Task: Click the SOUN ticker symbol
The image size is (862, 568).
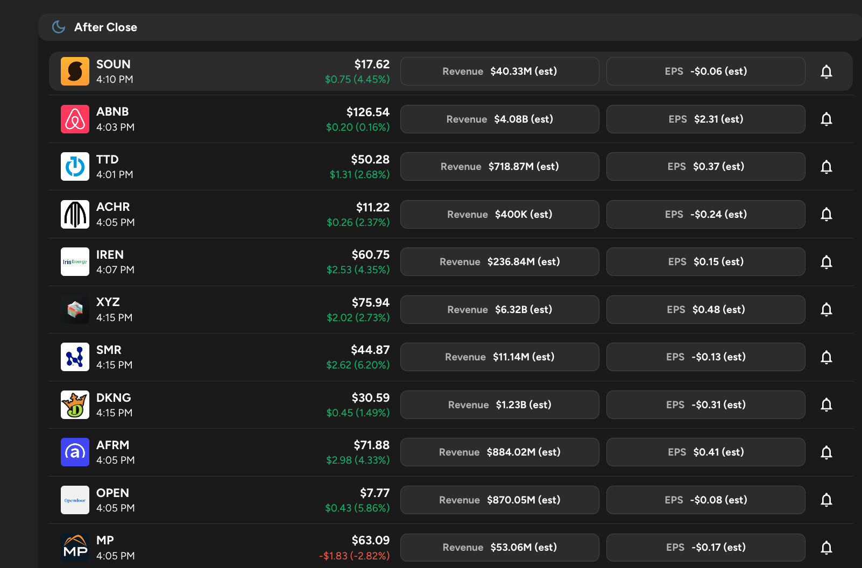Action: click(114, 64)
